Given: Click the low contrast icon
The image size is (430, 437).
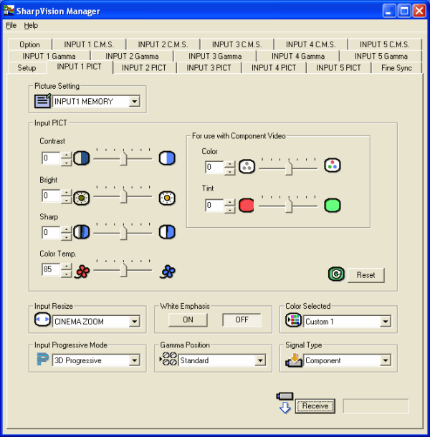Looking at the screenshot, I should 82,158.
